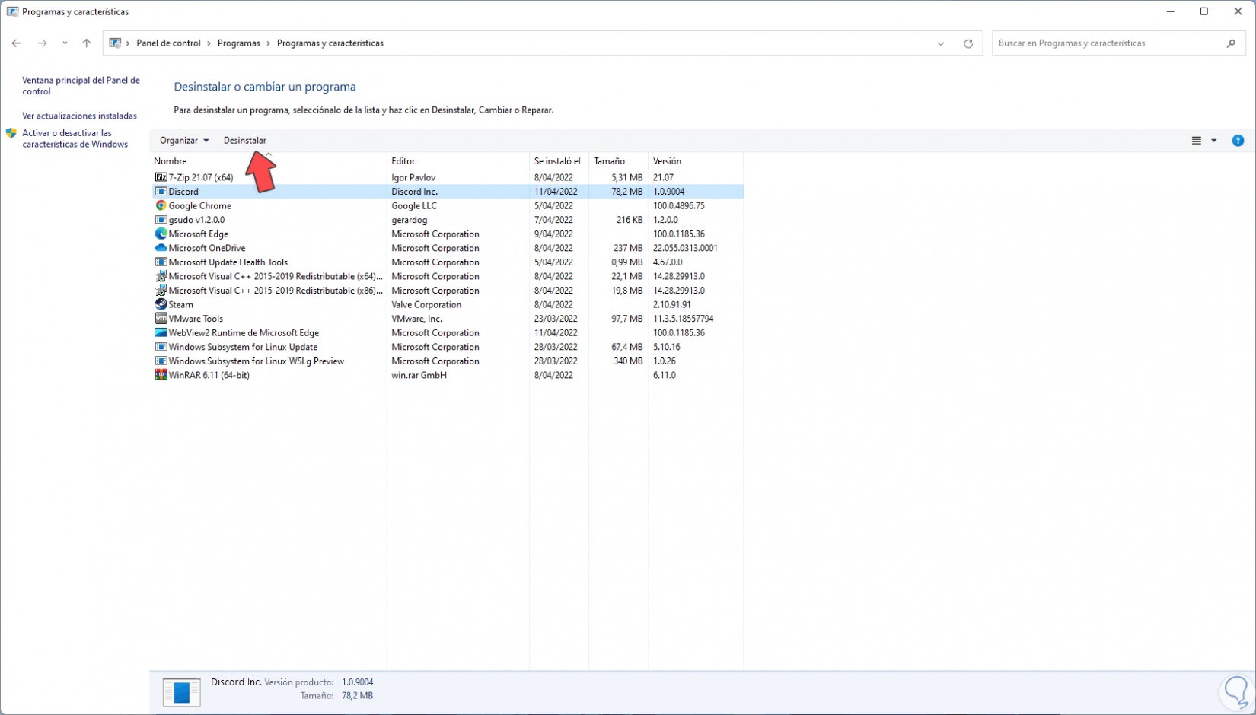The width and height of the screenshot is (1256, 715).
Task: Click the win.rar GmbH editor cell
Action: pyautogui.click(x=419, y=375)
